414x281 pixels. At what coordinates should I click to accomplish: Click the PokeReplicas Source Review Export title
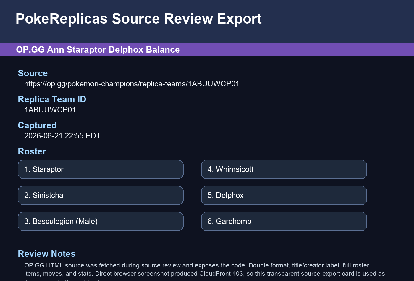(x=138, y=19)
